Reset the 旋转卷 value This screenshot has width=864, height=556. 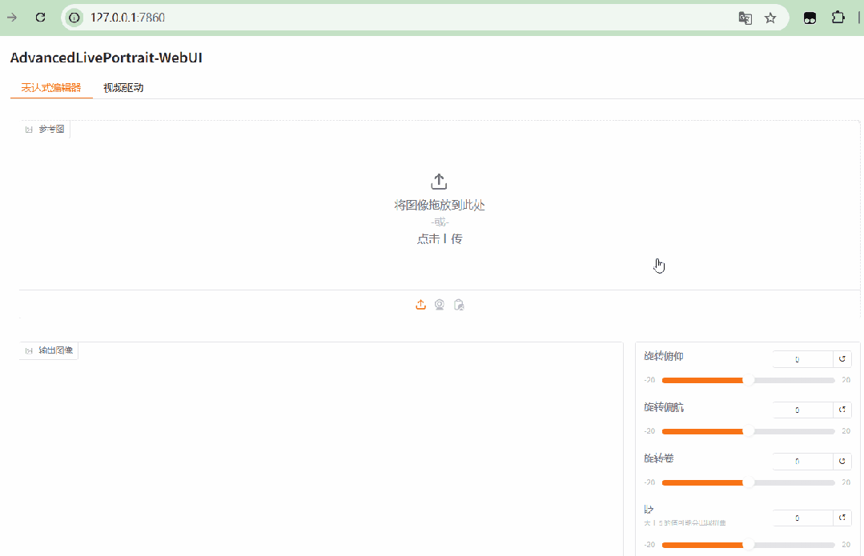pyautogui.click(x=842, y=461)
